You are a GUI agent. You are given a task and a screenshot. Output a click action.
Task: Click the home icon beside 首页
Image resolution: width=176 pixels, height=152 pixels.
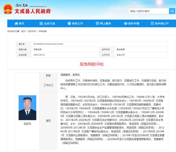pyautogui.click(x=16, y=23)
